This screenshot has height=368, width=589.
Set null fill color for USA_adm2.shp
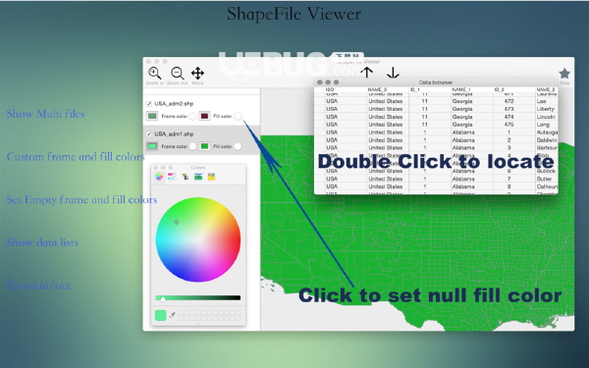pos(238,117)
